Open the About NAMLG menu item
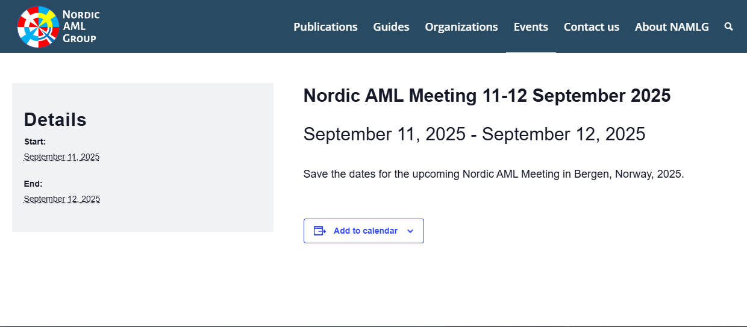Viewport: 747px width, 327px height. coord(672,27)
